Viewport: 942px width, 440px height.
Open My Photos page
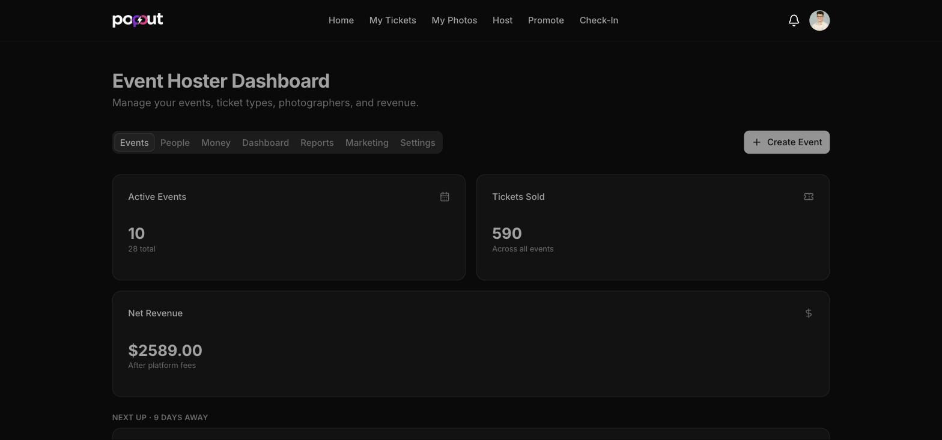pyautogui.click(x=454, y=20)
